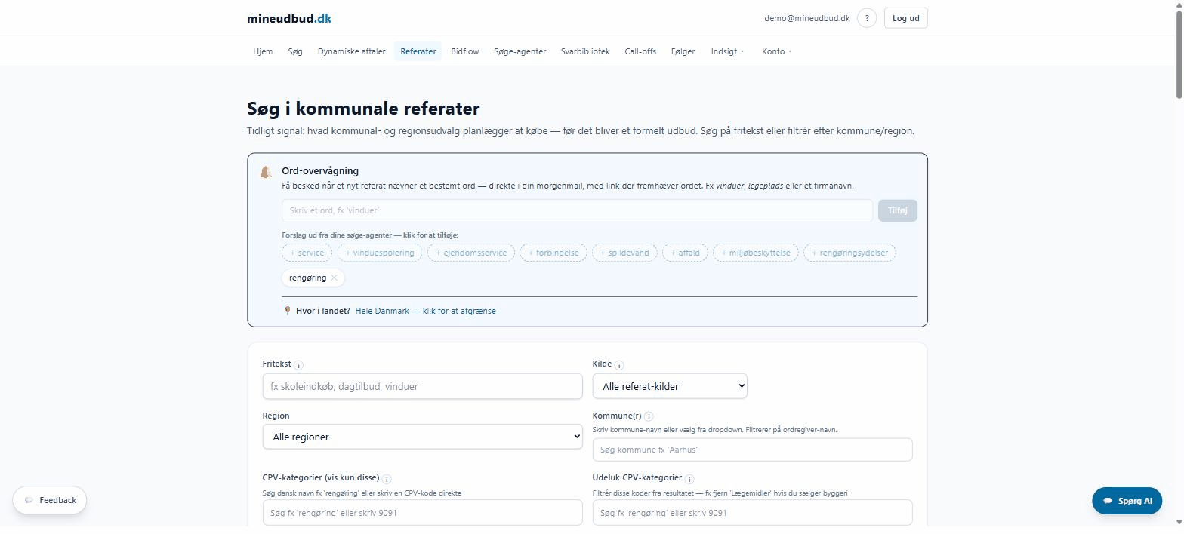Image resolution: width=1184 pixels, height=534 pixels.
Task: Click the Log ud button
Action: pyautogui.click(x=905, y=18)
